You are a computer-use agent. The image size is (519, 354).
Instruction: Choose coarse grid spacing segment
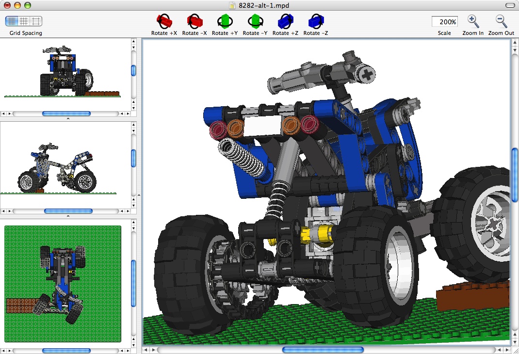coord(36,21)
